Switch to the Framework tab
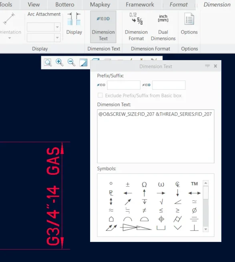 140,4
